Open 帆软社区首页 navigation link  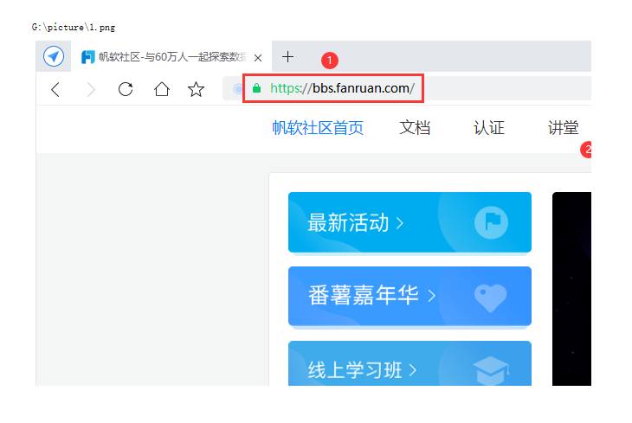click(x=318, y=128)
